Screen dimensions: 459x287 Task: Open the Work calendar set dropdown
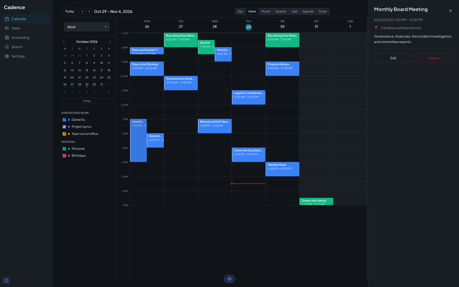point(87,27)
